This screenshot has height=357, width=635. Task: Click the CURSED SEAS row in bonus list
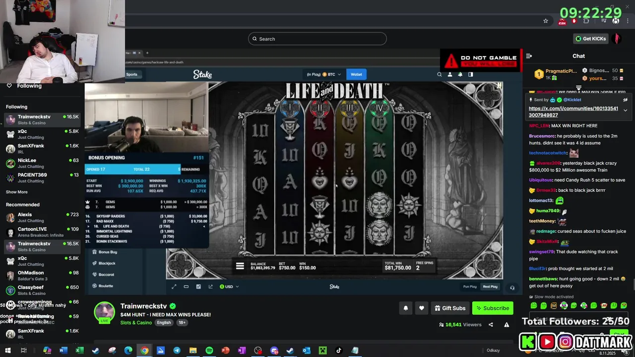pos(146,237)
